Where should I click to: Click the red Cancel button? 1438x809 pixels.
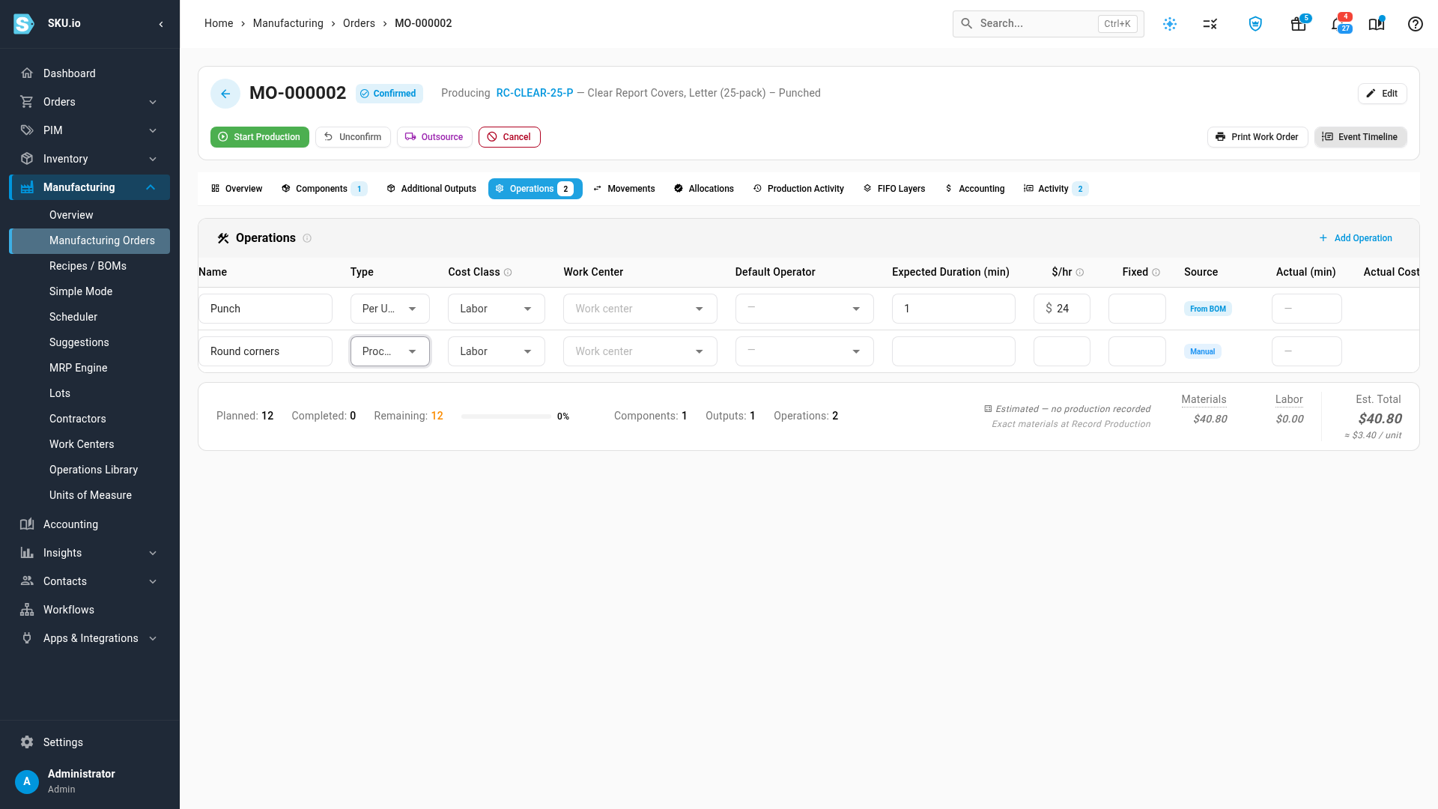point(509,137)
